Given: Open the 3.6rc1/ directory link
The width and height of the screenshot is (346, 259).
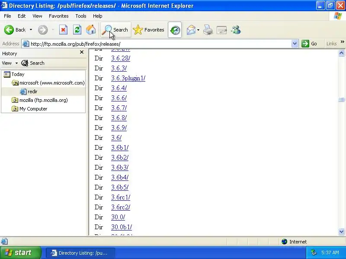Looking at the screenshot, I should click(x=121, y=197).
